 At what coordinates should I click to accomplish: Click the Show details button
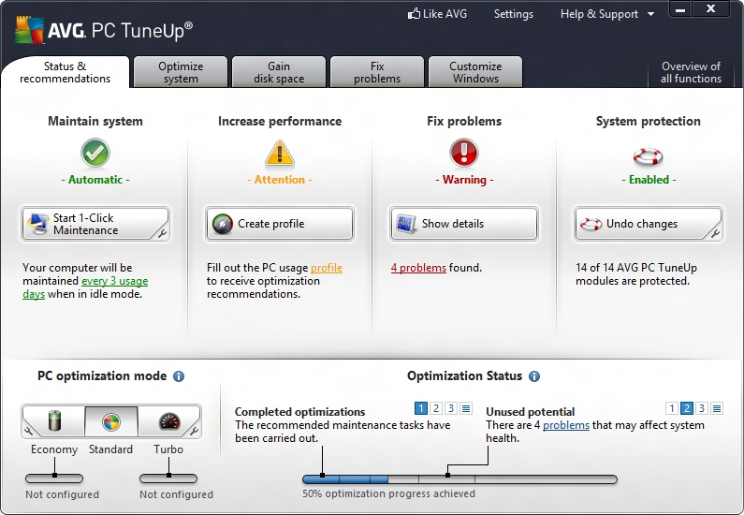[x=463, y=224]
